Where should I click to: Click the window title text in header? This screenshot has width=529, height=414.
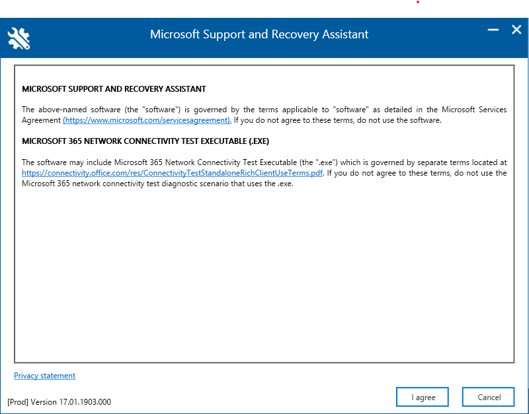coord(259,34)
